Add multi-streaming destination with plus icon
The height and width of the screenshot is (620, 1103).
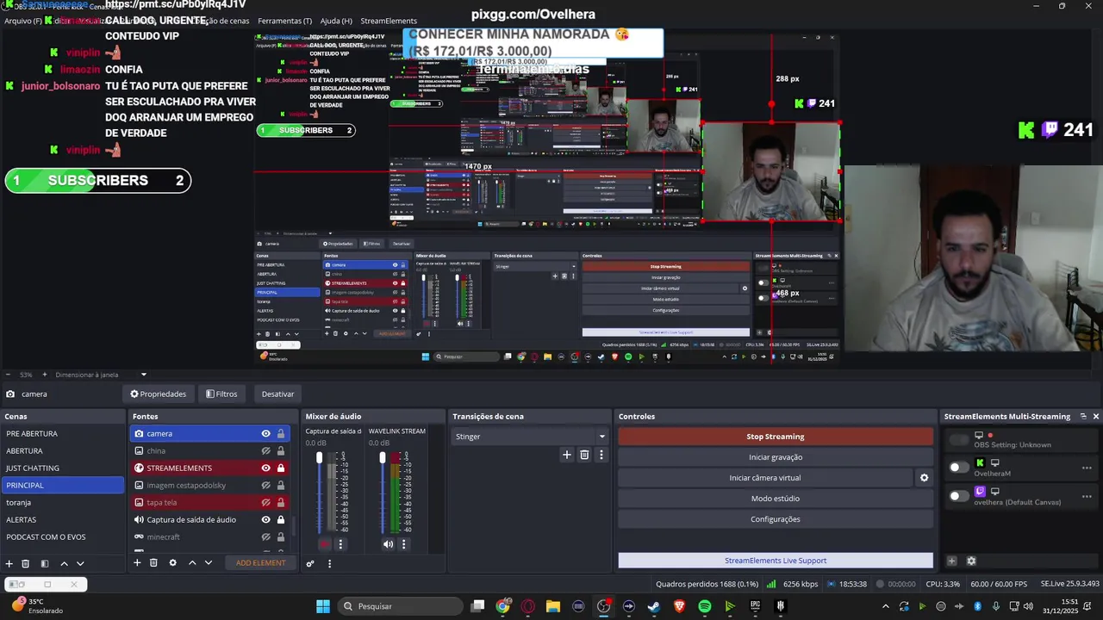click(952, 561)
